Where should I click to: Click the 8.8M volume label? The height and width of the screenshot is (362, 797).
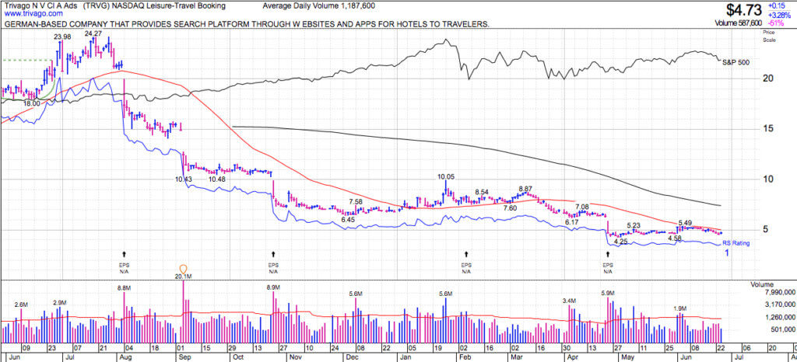tap(125, 287)
